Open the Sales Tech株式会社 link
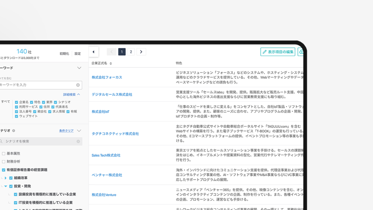The height and width of the screenshot is (210, 373). [x=106, y=155]
